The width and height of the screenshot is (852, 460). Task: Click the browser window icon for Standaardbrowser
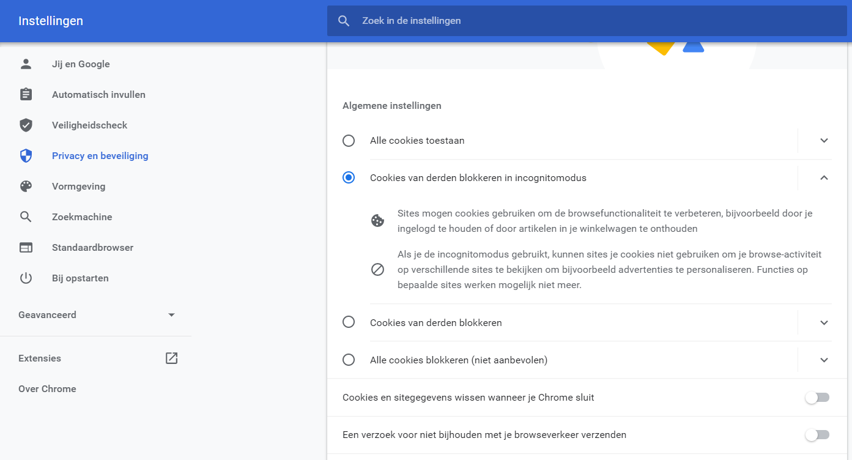pos(26,247)
